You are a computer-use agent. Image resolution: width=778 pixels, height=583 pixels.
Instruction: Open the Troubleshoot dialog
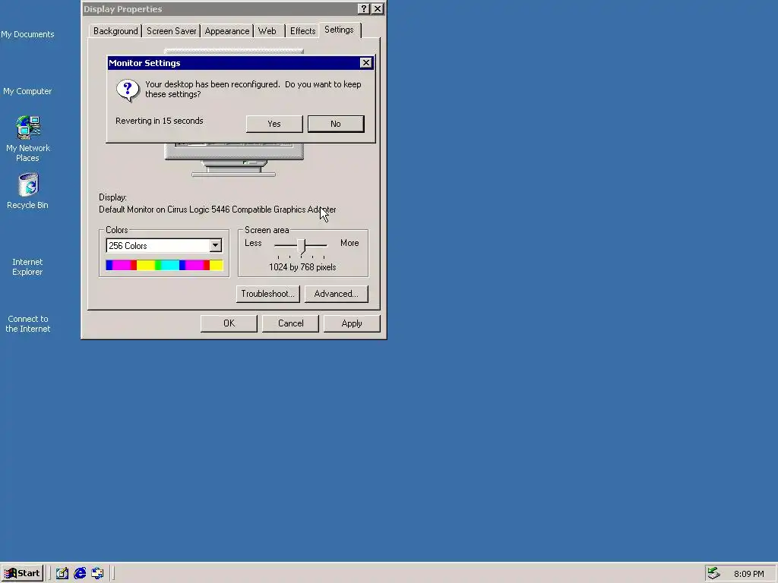point(268,294)
